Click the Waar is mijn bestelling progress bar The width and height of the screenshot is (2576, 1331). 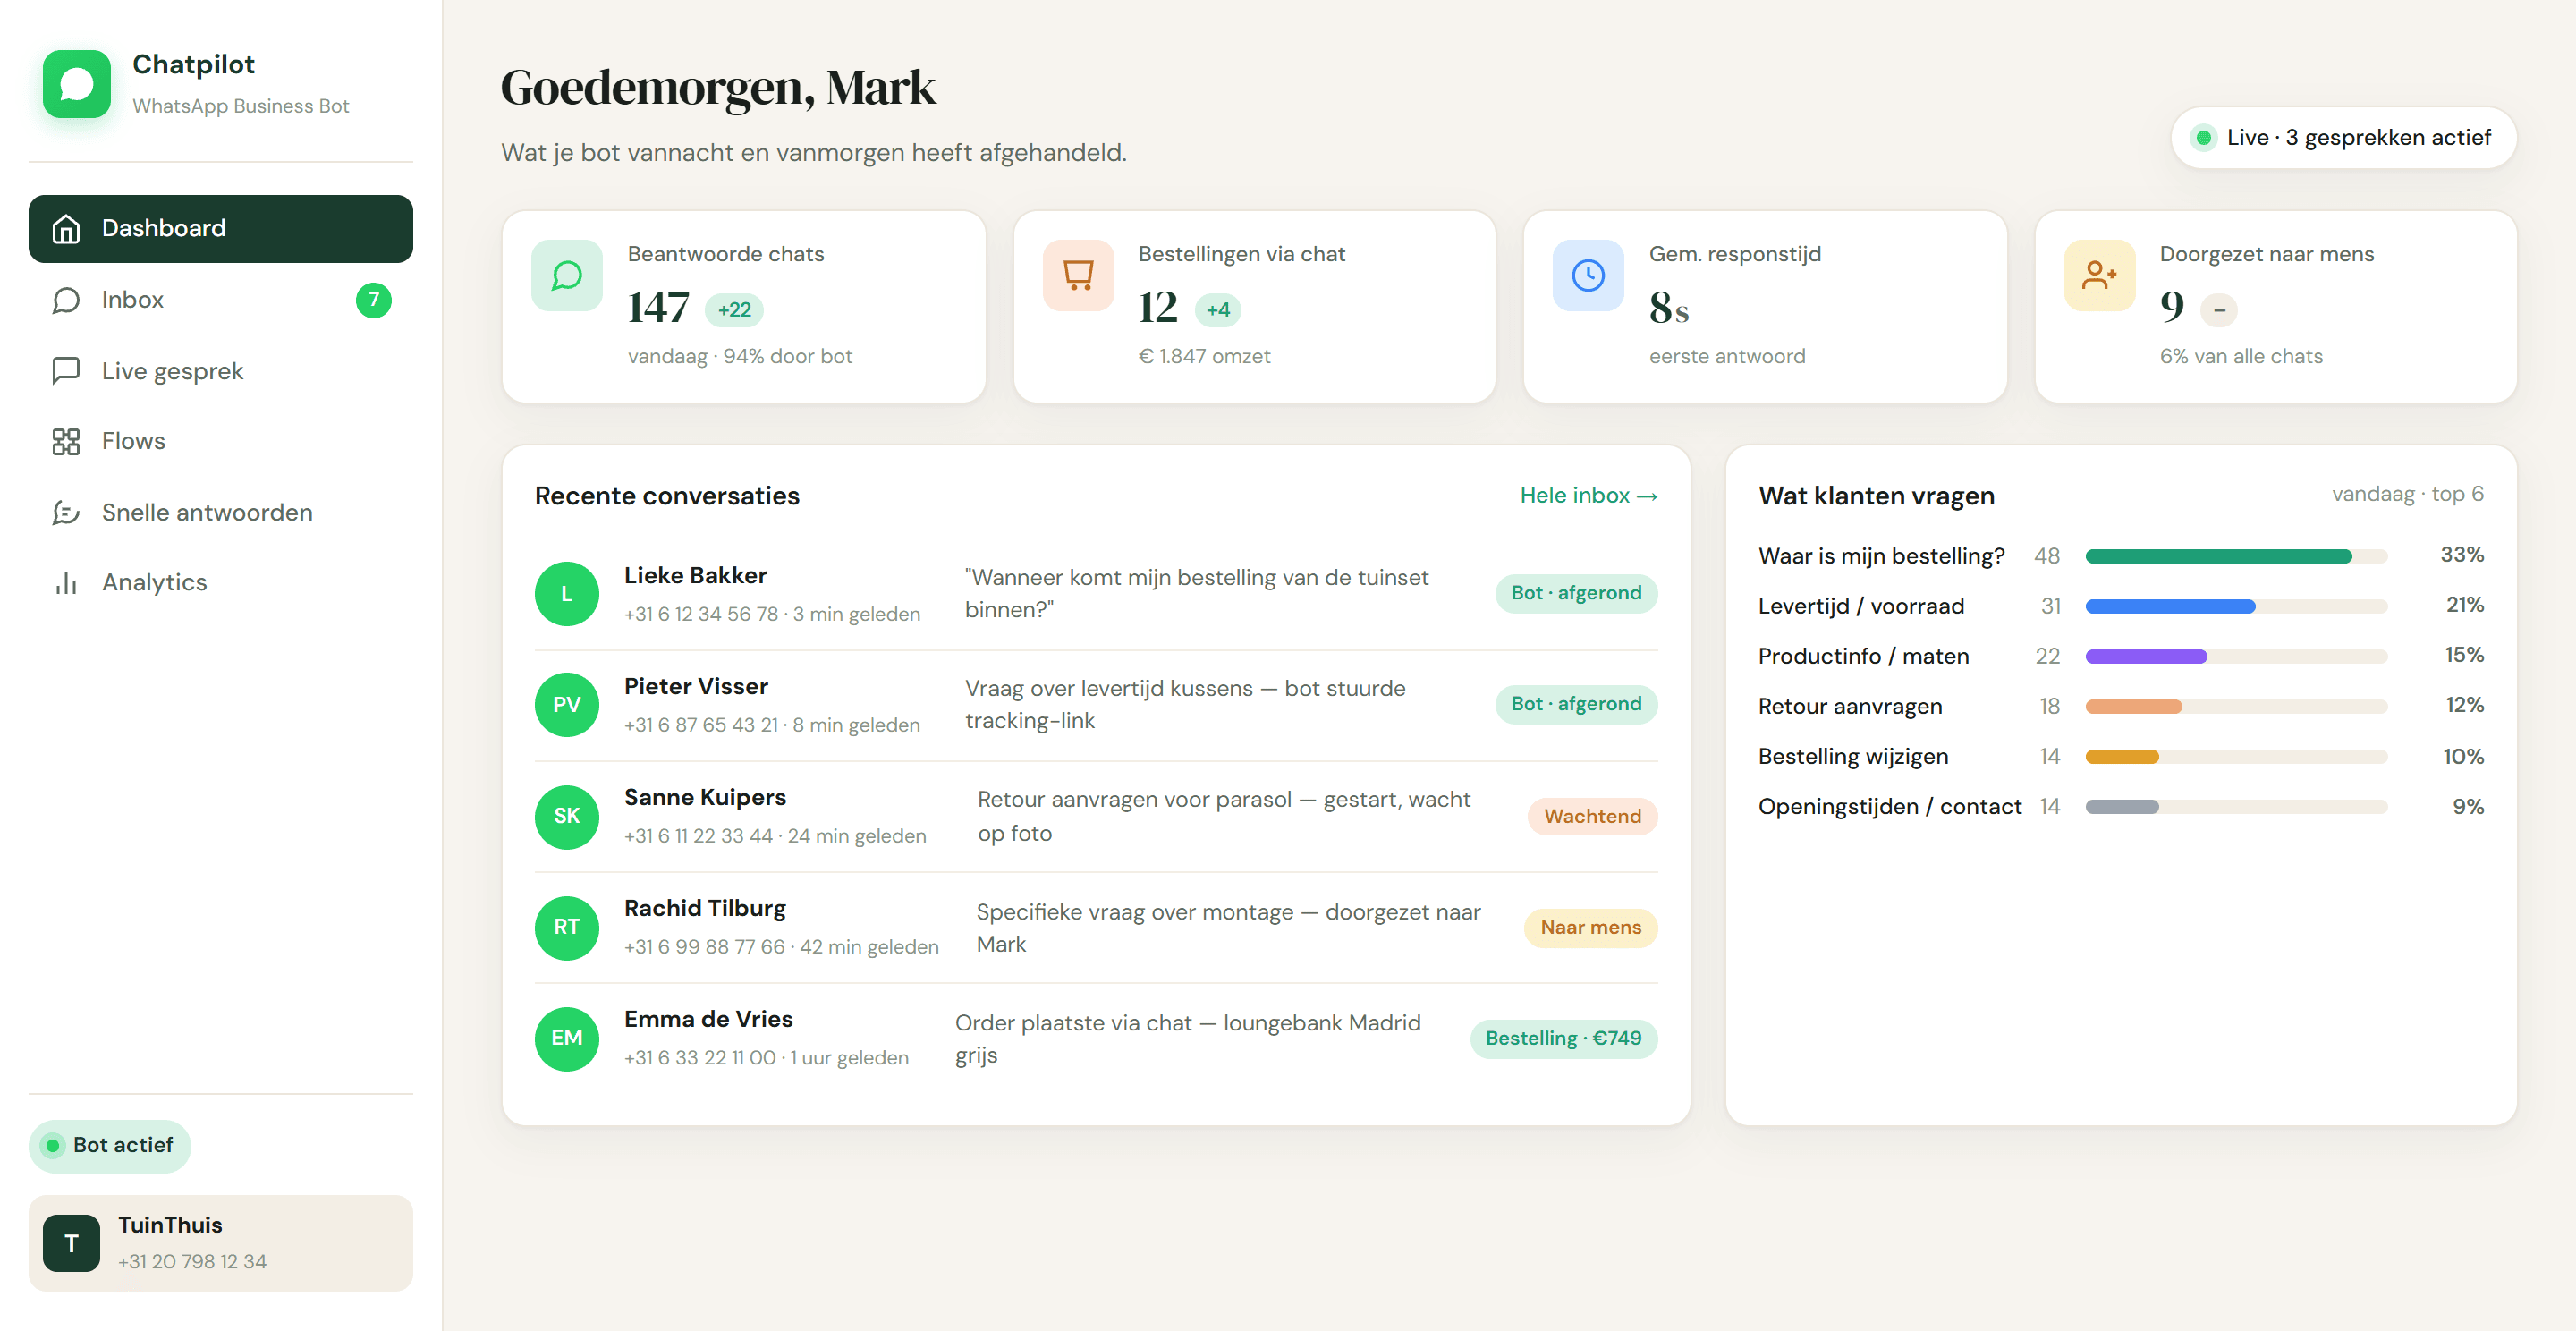click(2236, 556)
